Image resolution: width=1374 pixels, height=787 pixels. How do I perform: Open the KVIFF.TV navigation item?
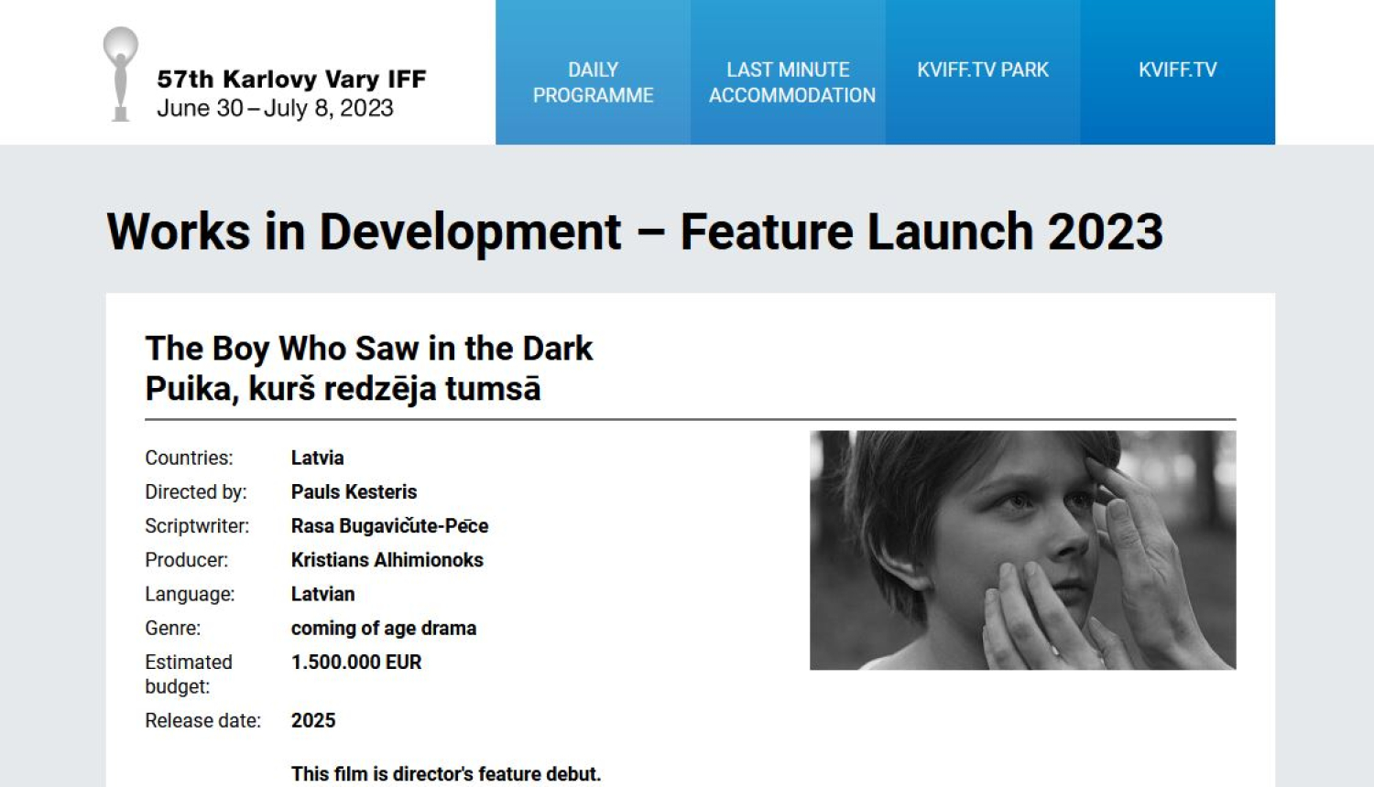tap(1177, 70)
